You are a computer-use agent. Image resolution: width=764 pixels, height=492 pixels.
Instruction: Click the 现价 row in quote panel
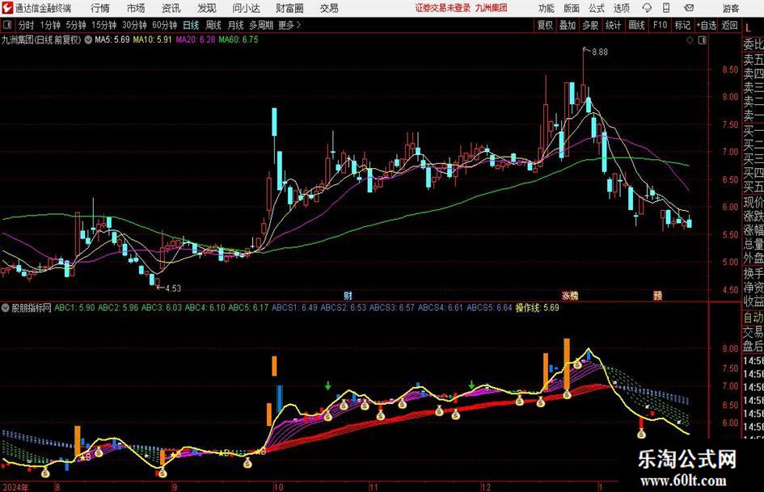[x=753, y=202]
